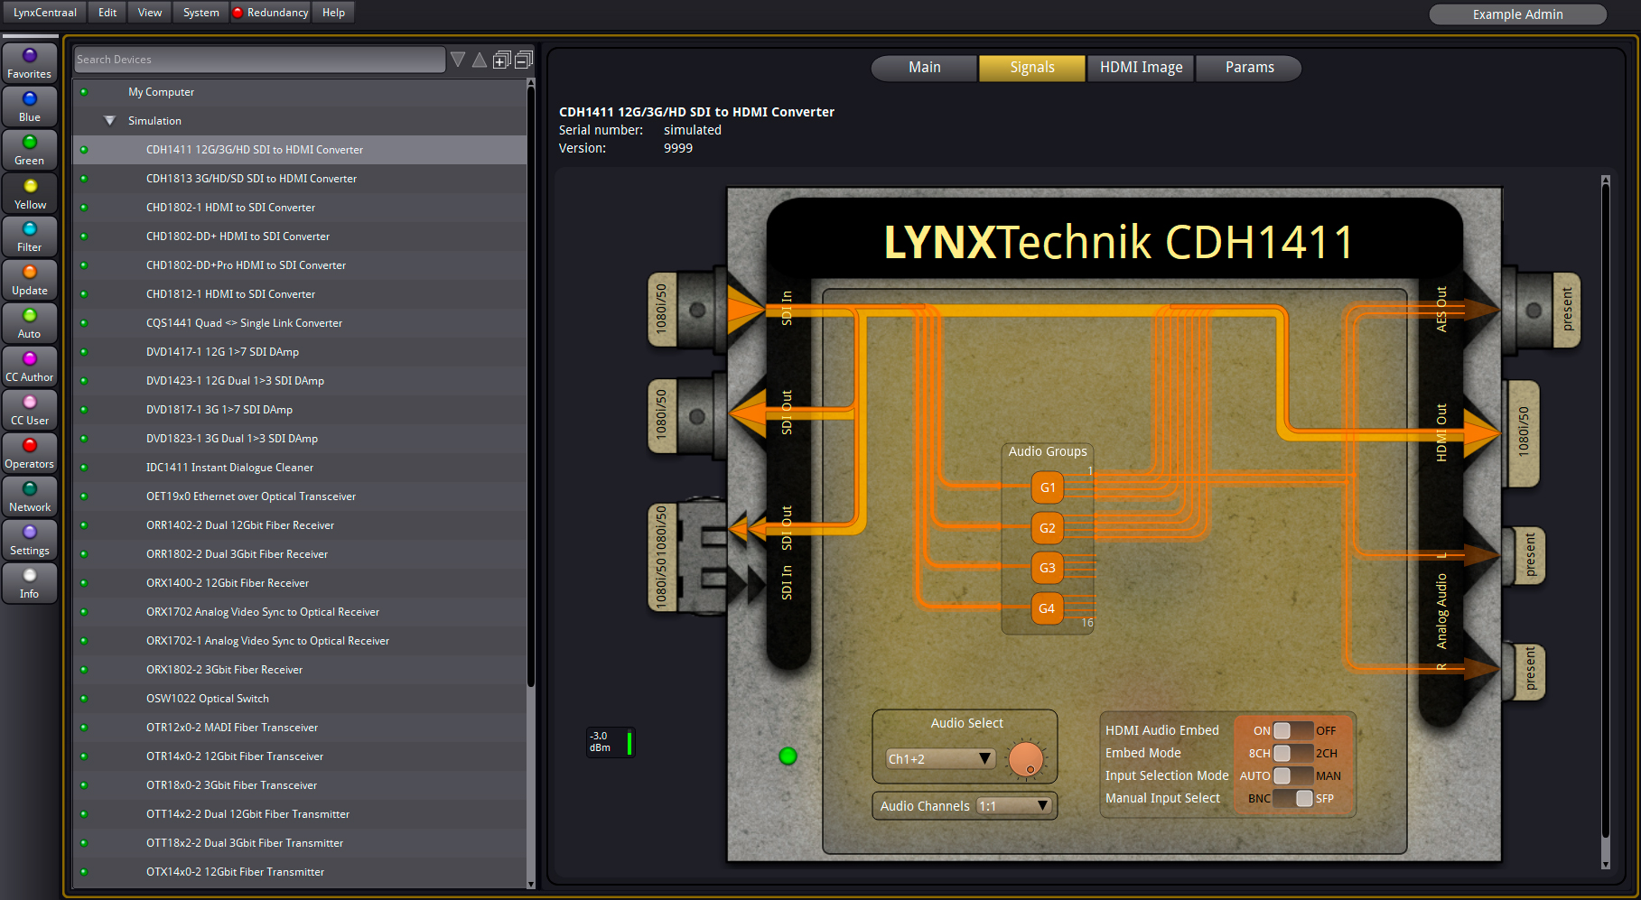This screenshot has width=1641, height=900.
Task: Open the Operators sidebar button
Action: pyautogui.click(x=30, y=453)
